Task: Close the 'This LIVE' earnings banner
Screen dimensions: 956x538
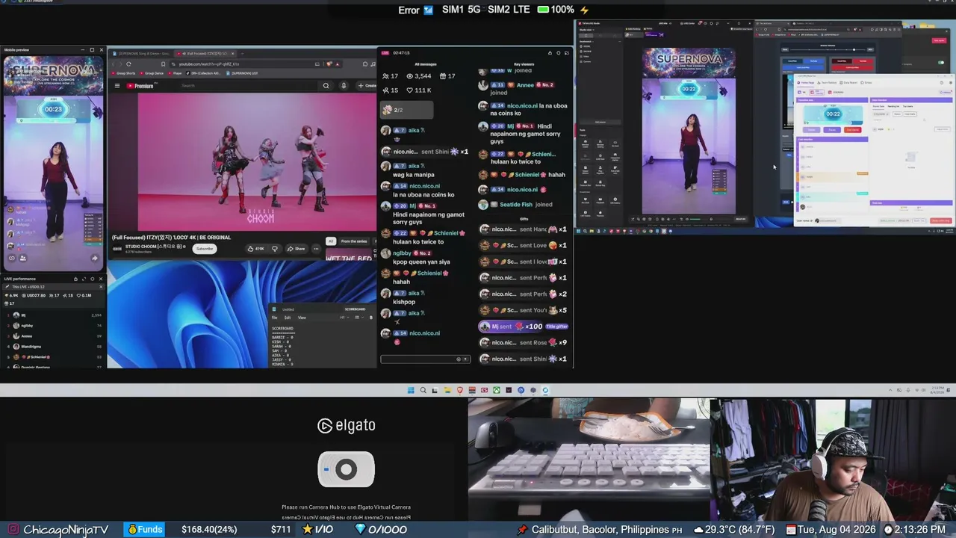Action: pos(101,287)
